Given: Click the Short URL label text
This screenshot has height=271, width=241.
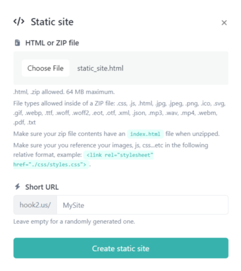Looking at the screenshot, I should (42, 187).
